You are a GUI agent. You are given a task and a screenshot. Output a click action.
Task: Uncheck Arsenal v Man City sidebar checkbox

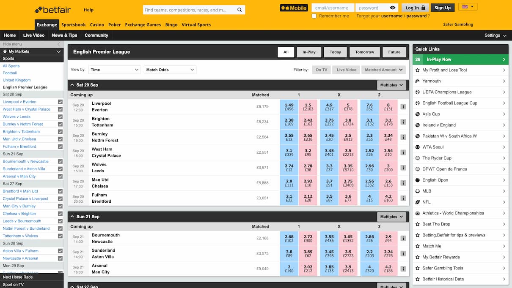(60, 176)
